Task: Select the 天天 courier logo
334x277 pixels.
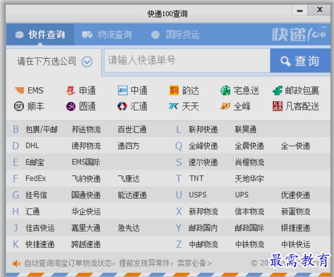Action: pyautogui.click(x=173, y=106)
